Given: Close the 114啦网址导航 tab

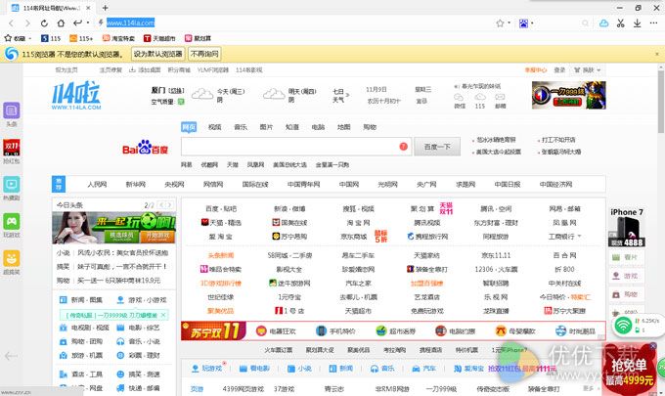Looking at the screenshot, I should click(88, 8).
